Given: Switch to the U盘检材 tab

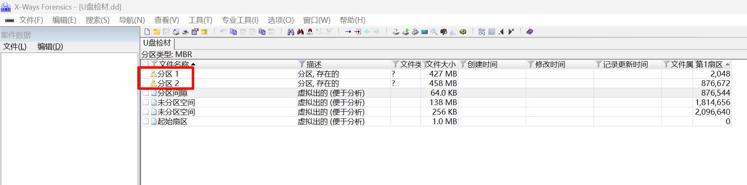Looking at the screenshot, I should [157, 43].
